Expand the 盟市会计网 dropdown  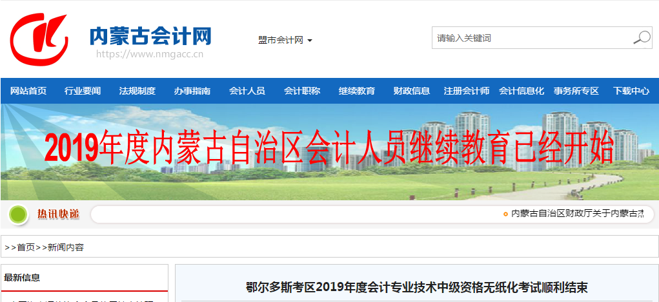[285, 40]
